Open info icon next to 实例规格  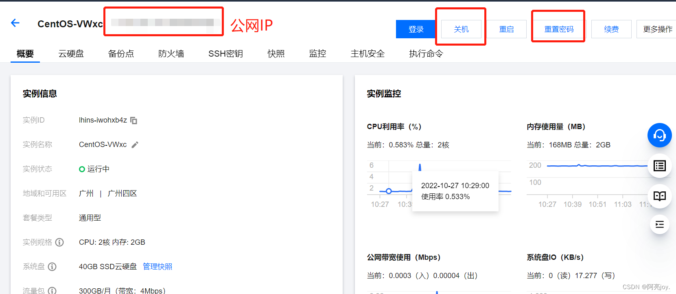(x=59, y=242)
